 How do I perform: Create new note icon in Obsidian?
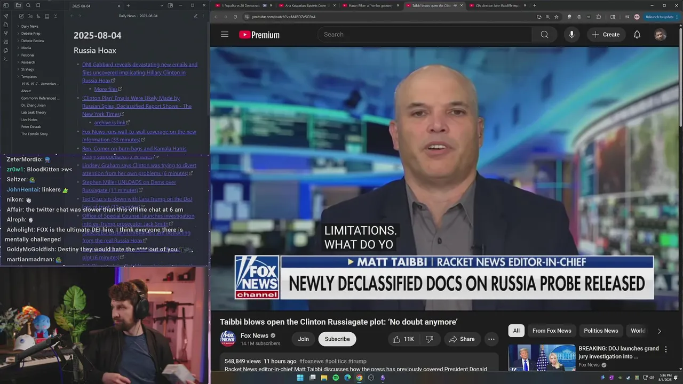[x=22, y=16]
